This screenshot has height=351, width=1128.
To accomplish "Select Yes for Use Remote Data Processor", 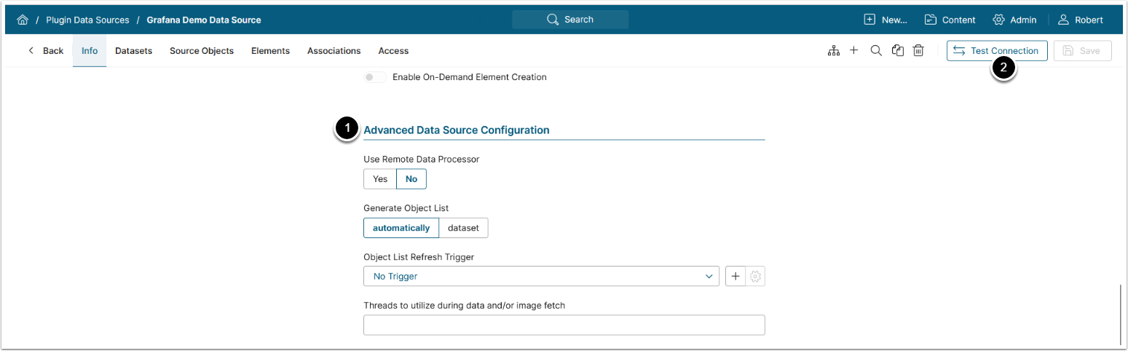I will (x=380, y=179).
